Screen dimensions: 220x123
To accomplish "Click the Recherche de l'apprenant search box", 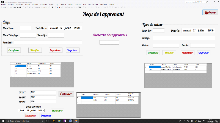I will pos(109,42).
